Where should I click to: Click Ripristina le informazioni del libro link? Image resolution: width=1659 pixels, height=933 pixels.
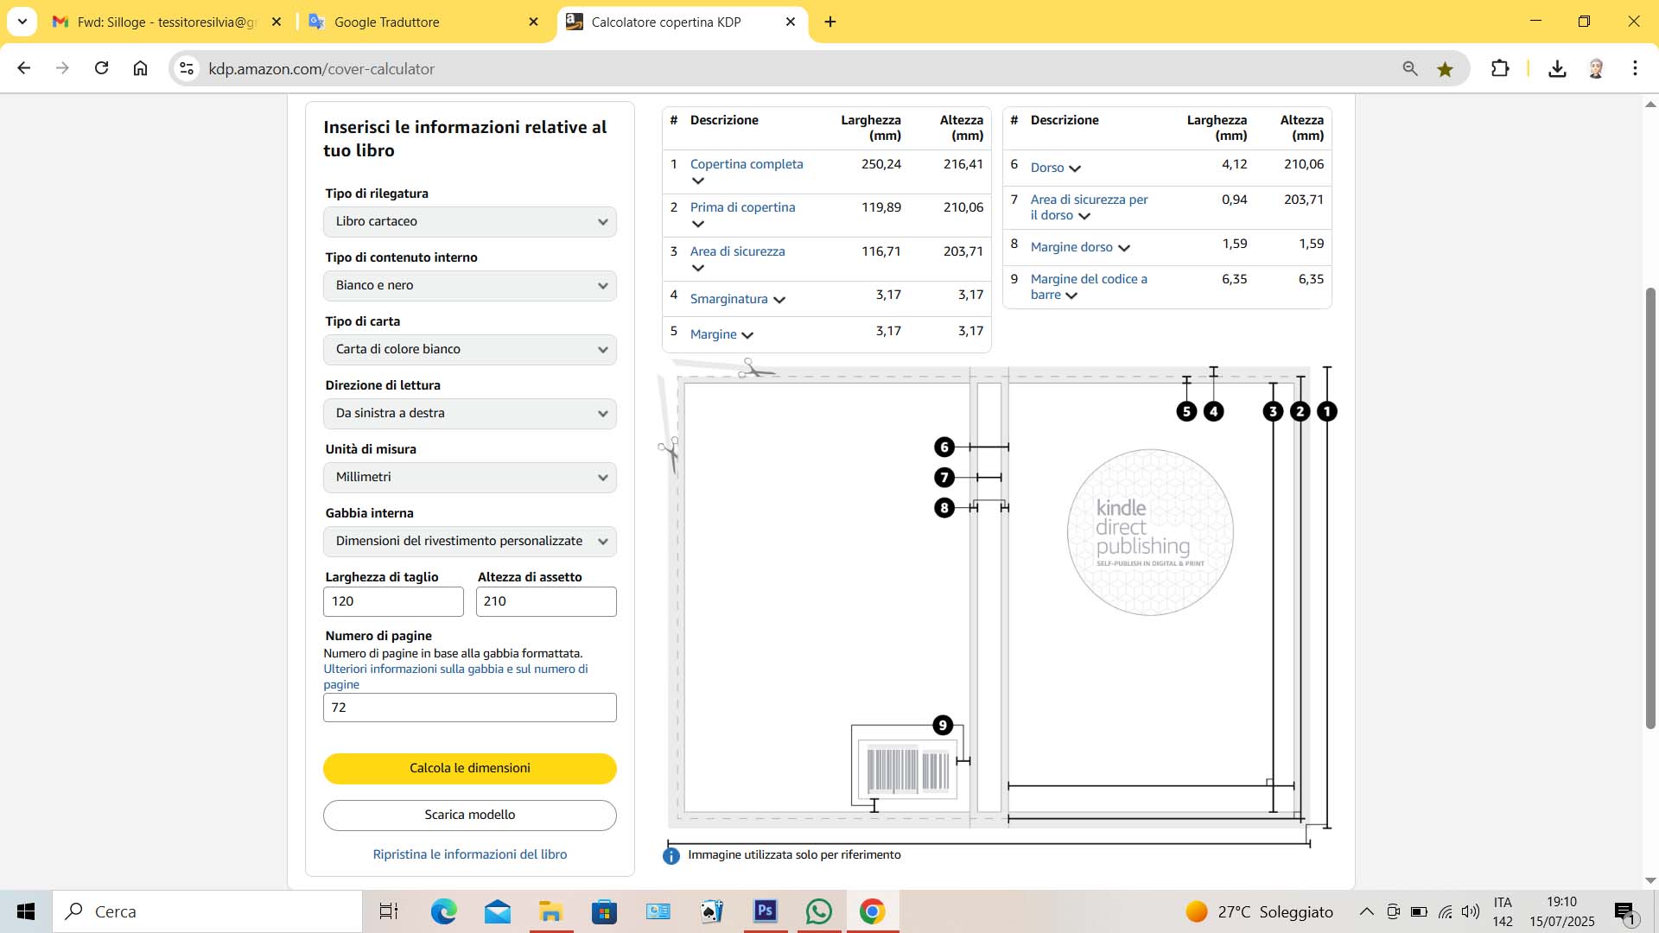470,854
